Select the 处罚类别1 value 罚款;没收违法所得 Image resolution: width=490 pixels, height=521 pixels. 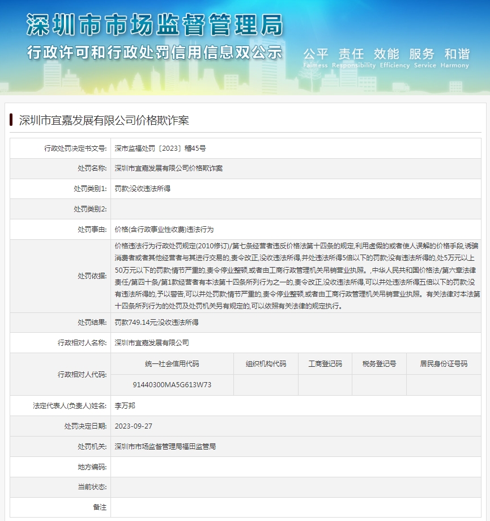[142, 189]
